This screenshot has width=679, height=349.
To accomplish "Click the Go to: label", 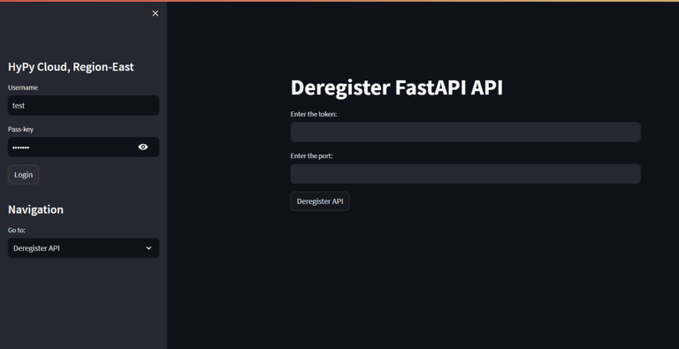I will click(17, 230).
